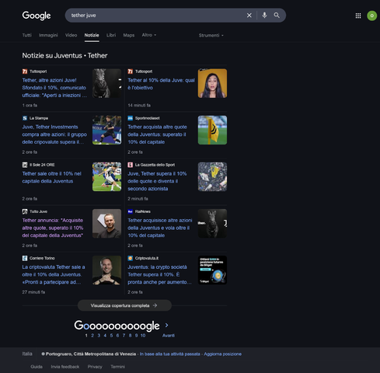Go to results page 10
Viewport: 380px width, 373px height.
(143, 336)
